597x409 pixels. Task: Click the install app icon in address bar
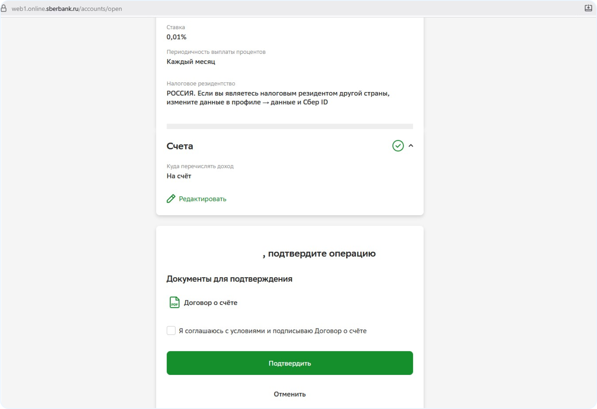(x=588, y=8)
